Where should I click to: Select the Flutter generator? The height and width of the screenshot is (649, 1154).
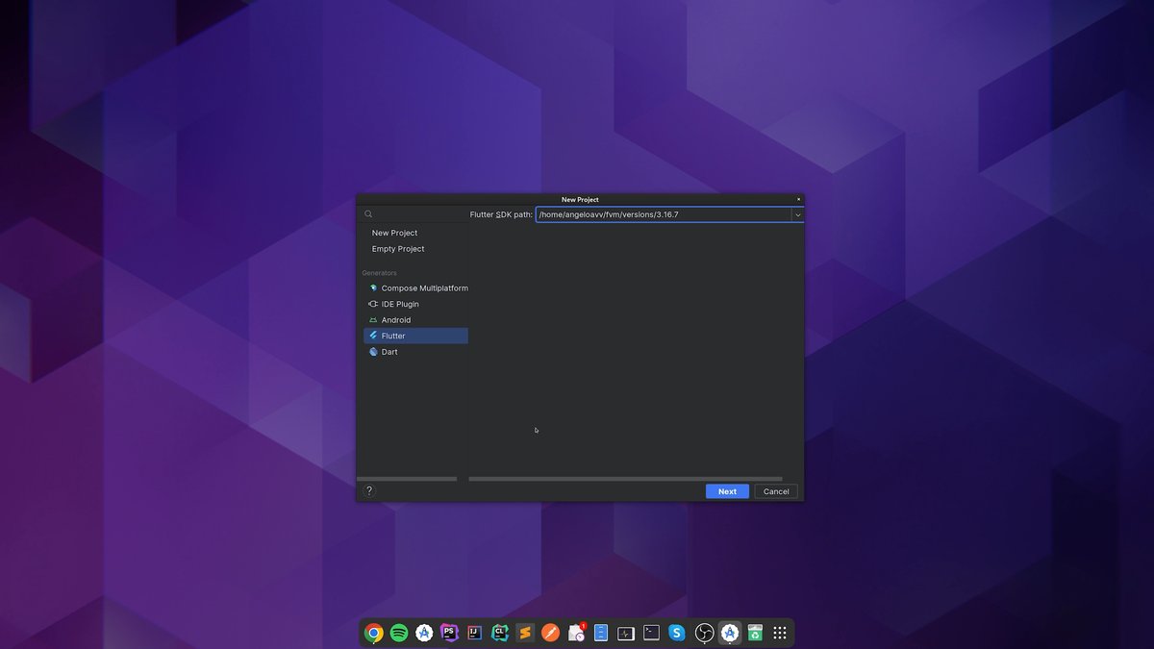point(393,336)
